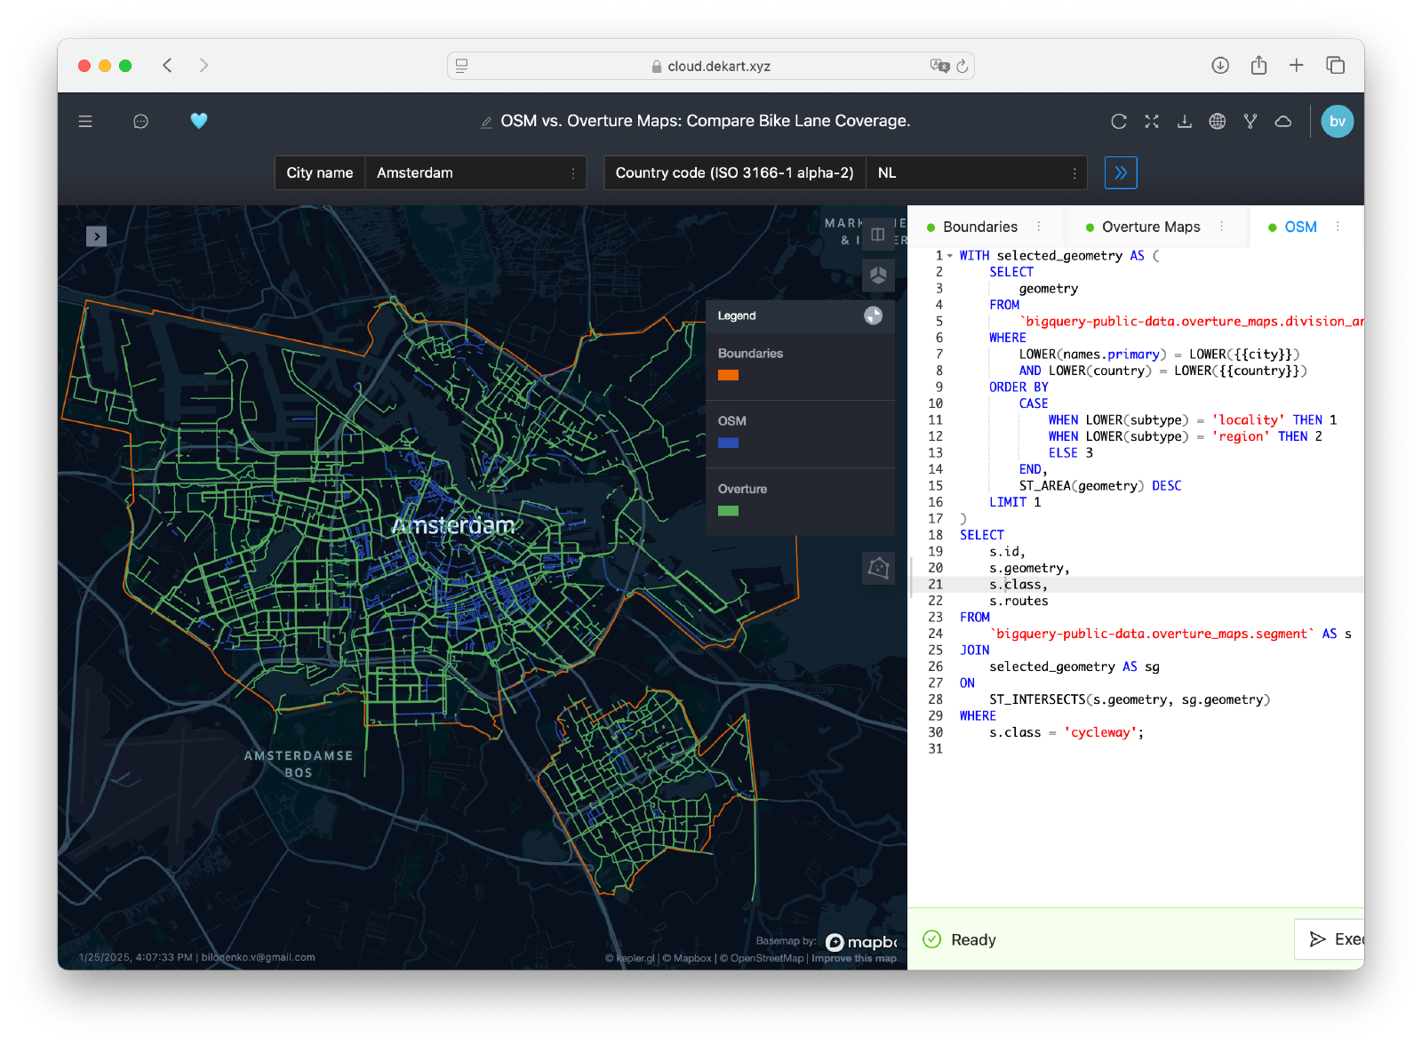Apply parameters with double-arrow button
The image size is (1422, 1046).
pos(1121,172)
